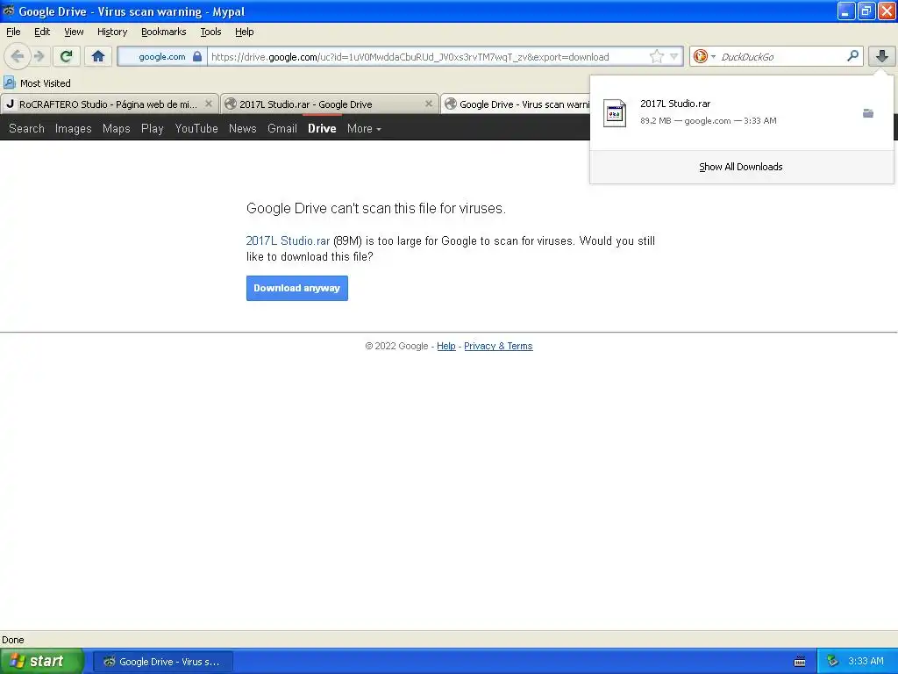
Task: Toggle the Downloads arrow toolbar button
Action: coord(882,56)
